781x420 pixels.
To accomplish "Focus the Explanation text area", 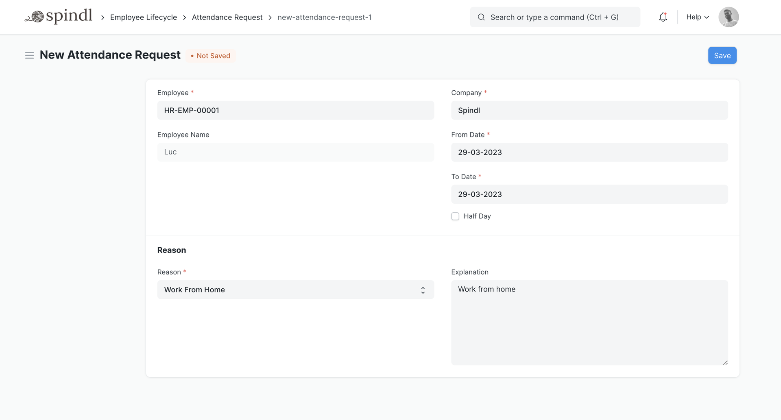I will tap(589, 322).
